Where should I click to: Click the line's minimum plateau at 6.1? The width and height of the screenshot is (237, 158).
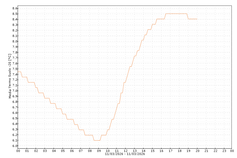97,140
